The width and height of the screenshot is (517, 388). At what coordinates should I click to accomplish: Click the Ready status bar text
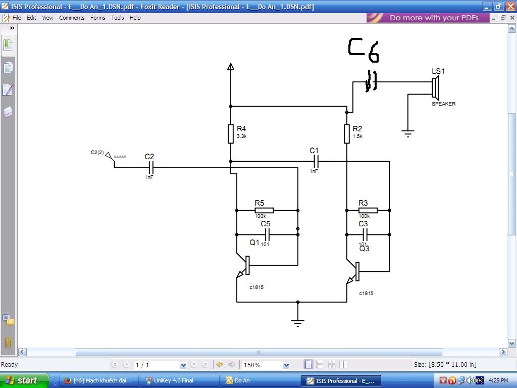pos(9,365)
